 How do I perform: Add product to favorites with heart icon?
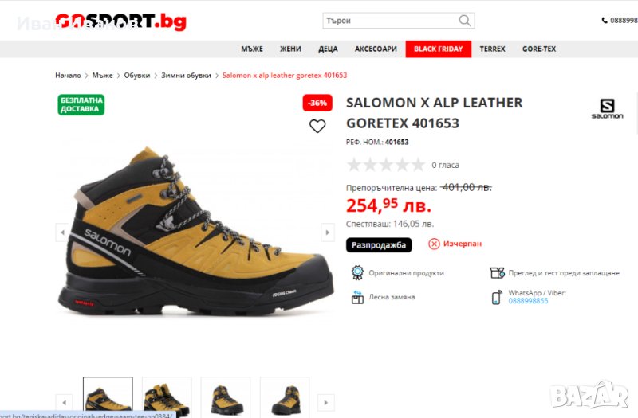(317, 126)
